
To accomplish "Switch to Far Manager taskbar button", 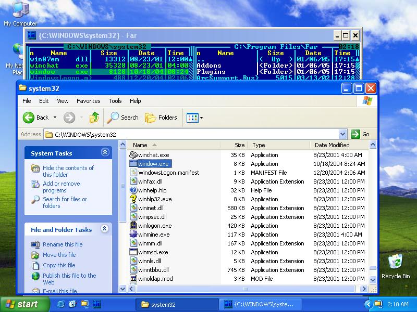I will point(260,304).
